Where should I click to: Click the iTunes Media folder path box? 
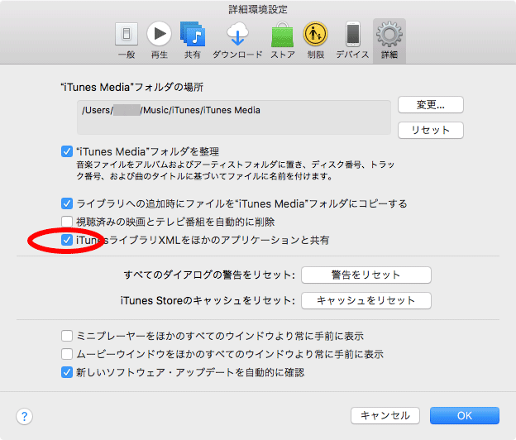coord(234,117)
